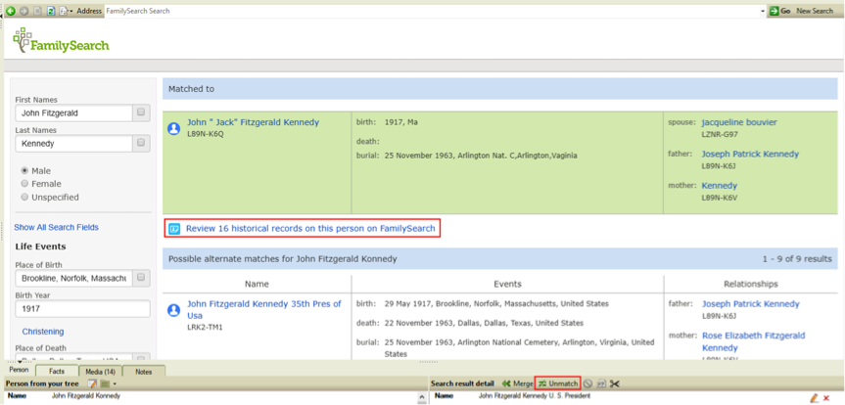Image resolution: width=845 pixels, height=405 pixels.
Task: Open father Joseph Patrick Kennedy in alternate result
Action: pos(751,304)
